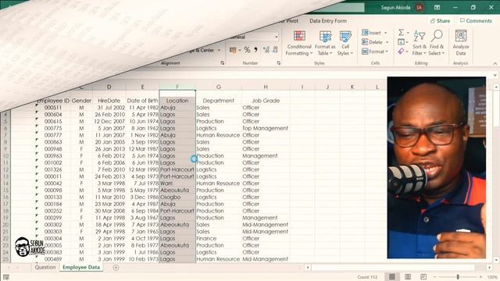Screen dimensions: 500x281
Task: Expand the formula bar chevron
Action: tap(495, 75)
